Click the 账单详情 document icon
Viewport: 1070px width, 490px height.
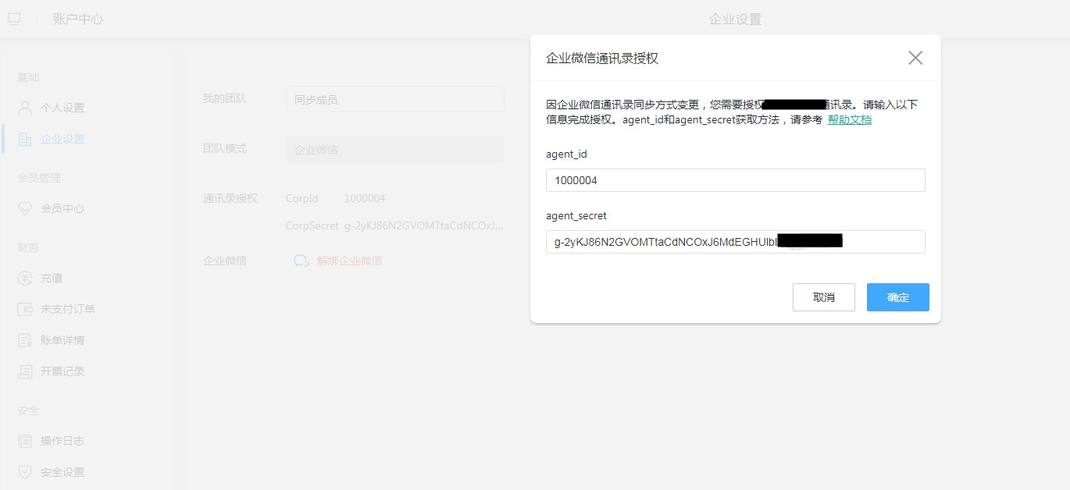tap(25, 340)
